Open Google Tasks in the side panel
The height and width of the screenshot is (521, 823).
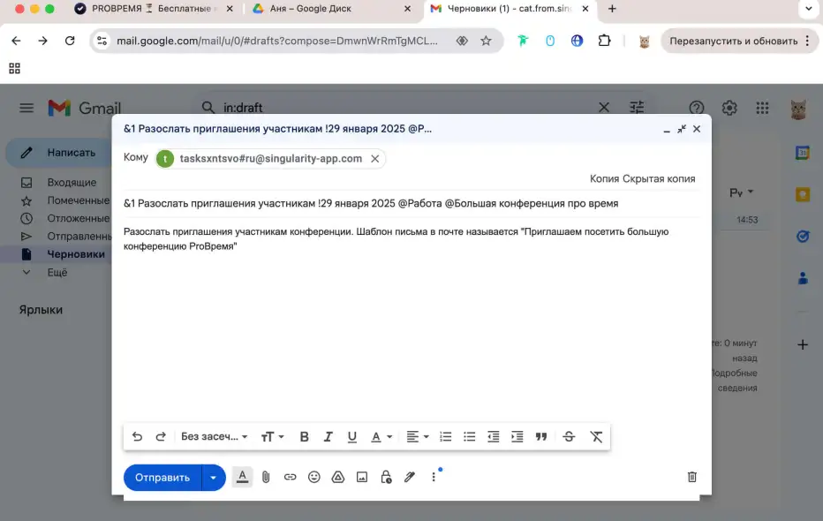tap(802, 236)
